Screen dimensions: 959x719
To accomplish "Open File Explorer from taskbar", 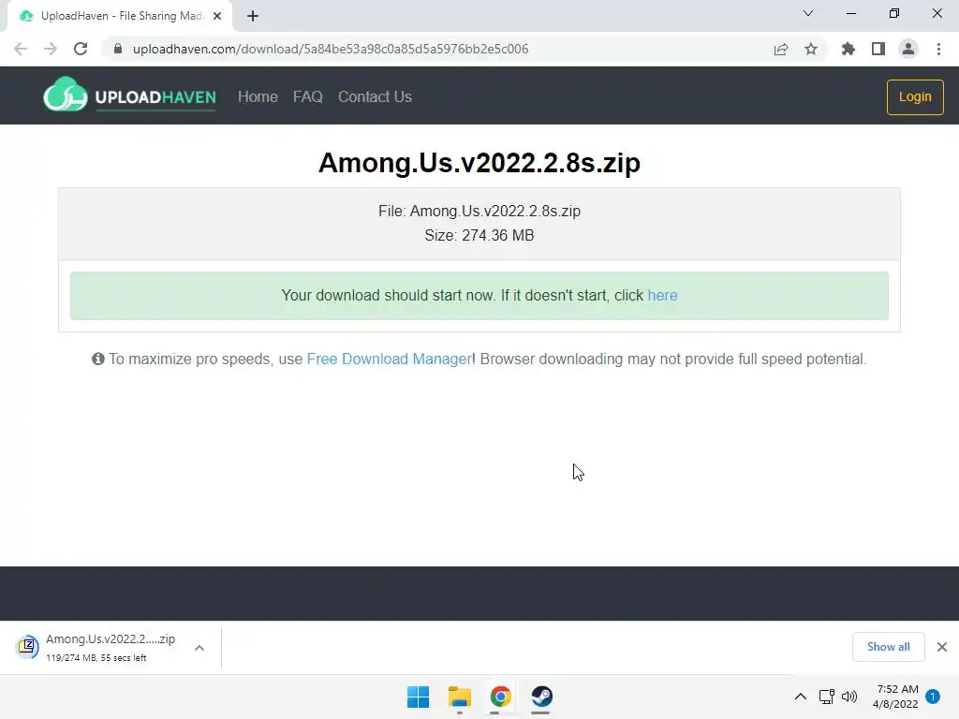I will pos(459,697).
